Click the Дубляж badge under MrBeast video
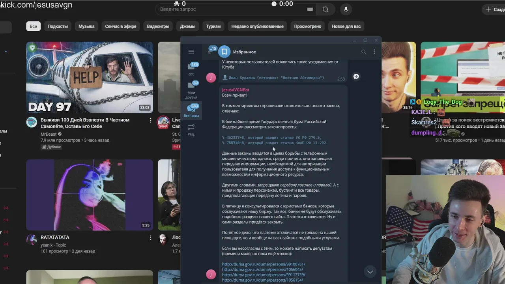 click(x=52, y=147)
